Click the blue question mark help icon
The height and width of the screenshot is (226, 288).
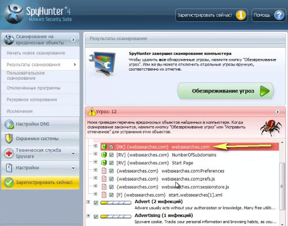279,15
